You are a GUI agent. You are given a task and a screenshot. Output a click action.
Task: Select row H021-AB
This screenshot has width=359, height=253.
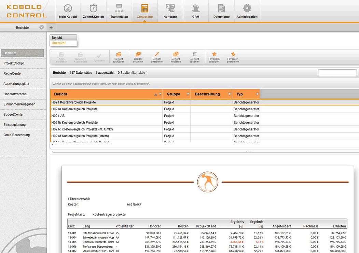tap(155, 116)
